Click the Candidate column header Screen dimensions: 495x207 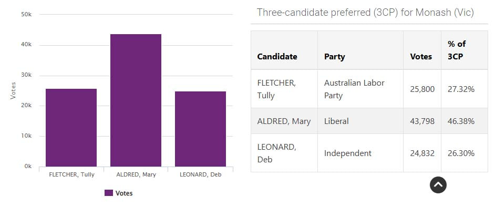point(284,50)
